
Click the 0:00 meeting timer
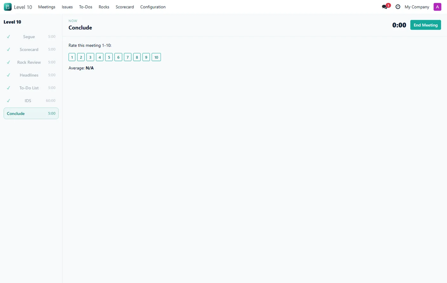pos(399,25)
